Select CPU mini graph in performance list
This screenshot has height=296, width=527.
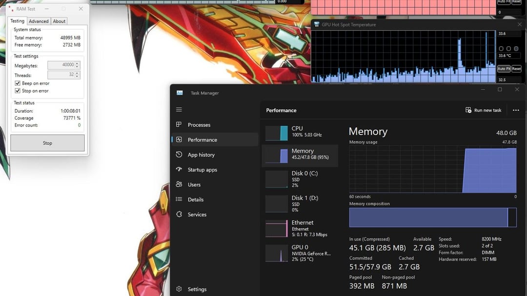pos(277,133)
